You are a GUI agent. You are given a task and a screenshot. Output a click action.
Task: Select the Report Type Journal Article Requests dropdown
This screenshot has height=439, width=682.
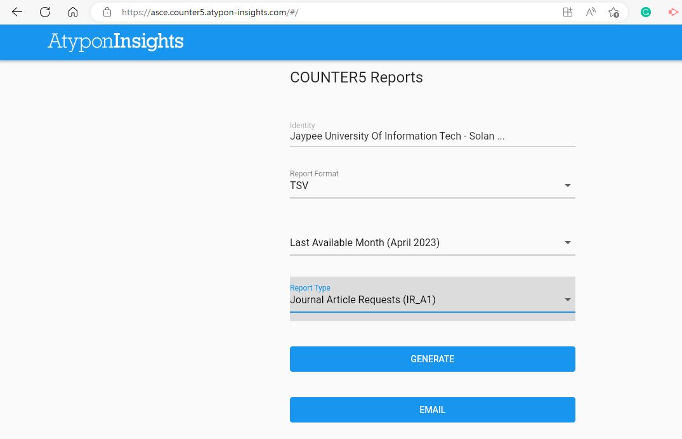[x=425, y=299]
